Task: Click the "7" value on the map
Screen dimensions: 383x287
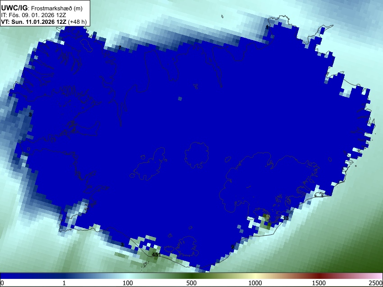Action: (120, 48)
